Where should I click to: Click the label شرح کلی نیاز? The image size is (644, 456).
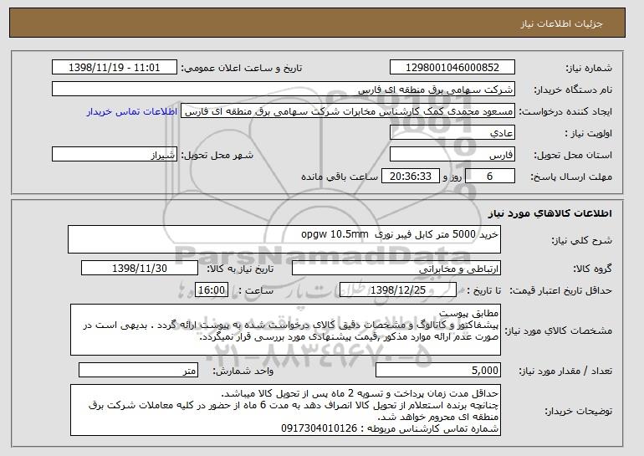coord(582,240)
